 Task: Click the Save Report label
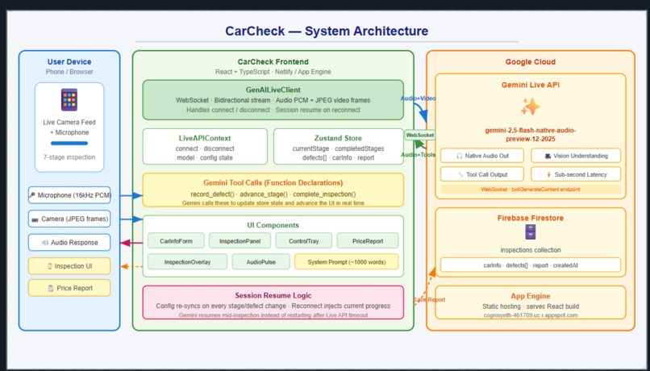pos(429,300)
